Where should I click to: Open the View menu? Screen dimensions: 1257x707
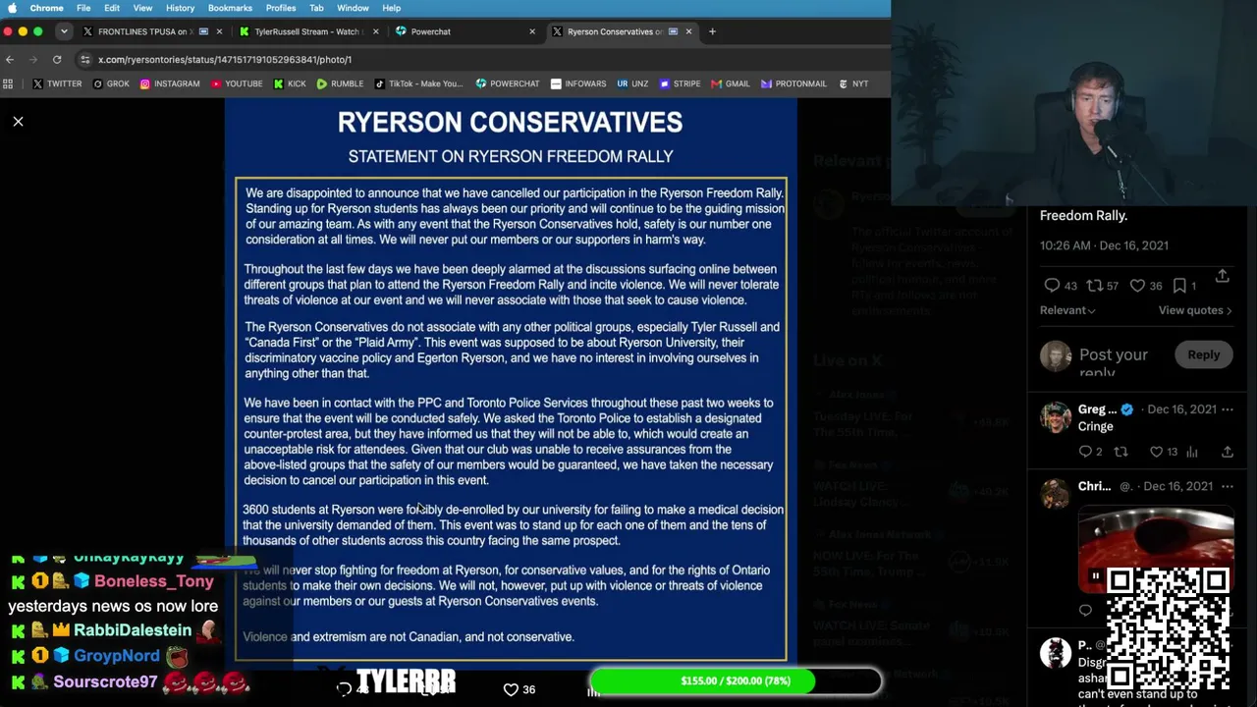(142, 8)
